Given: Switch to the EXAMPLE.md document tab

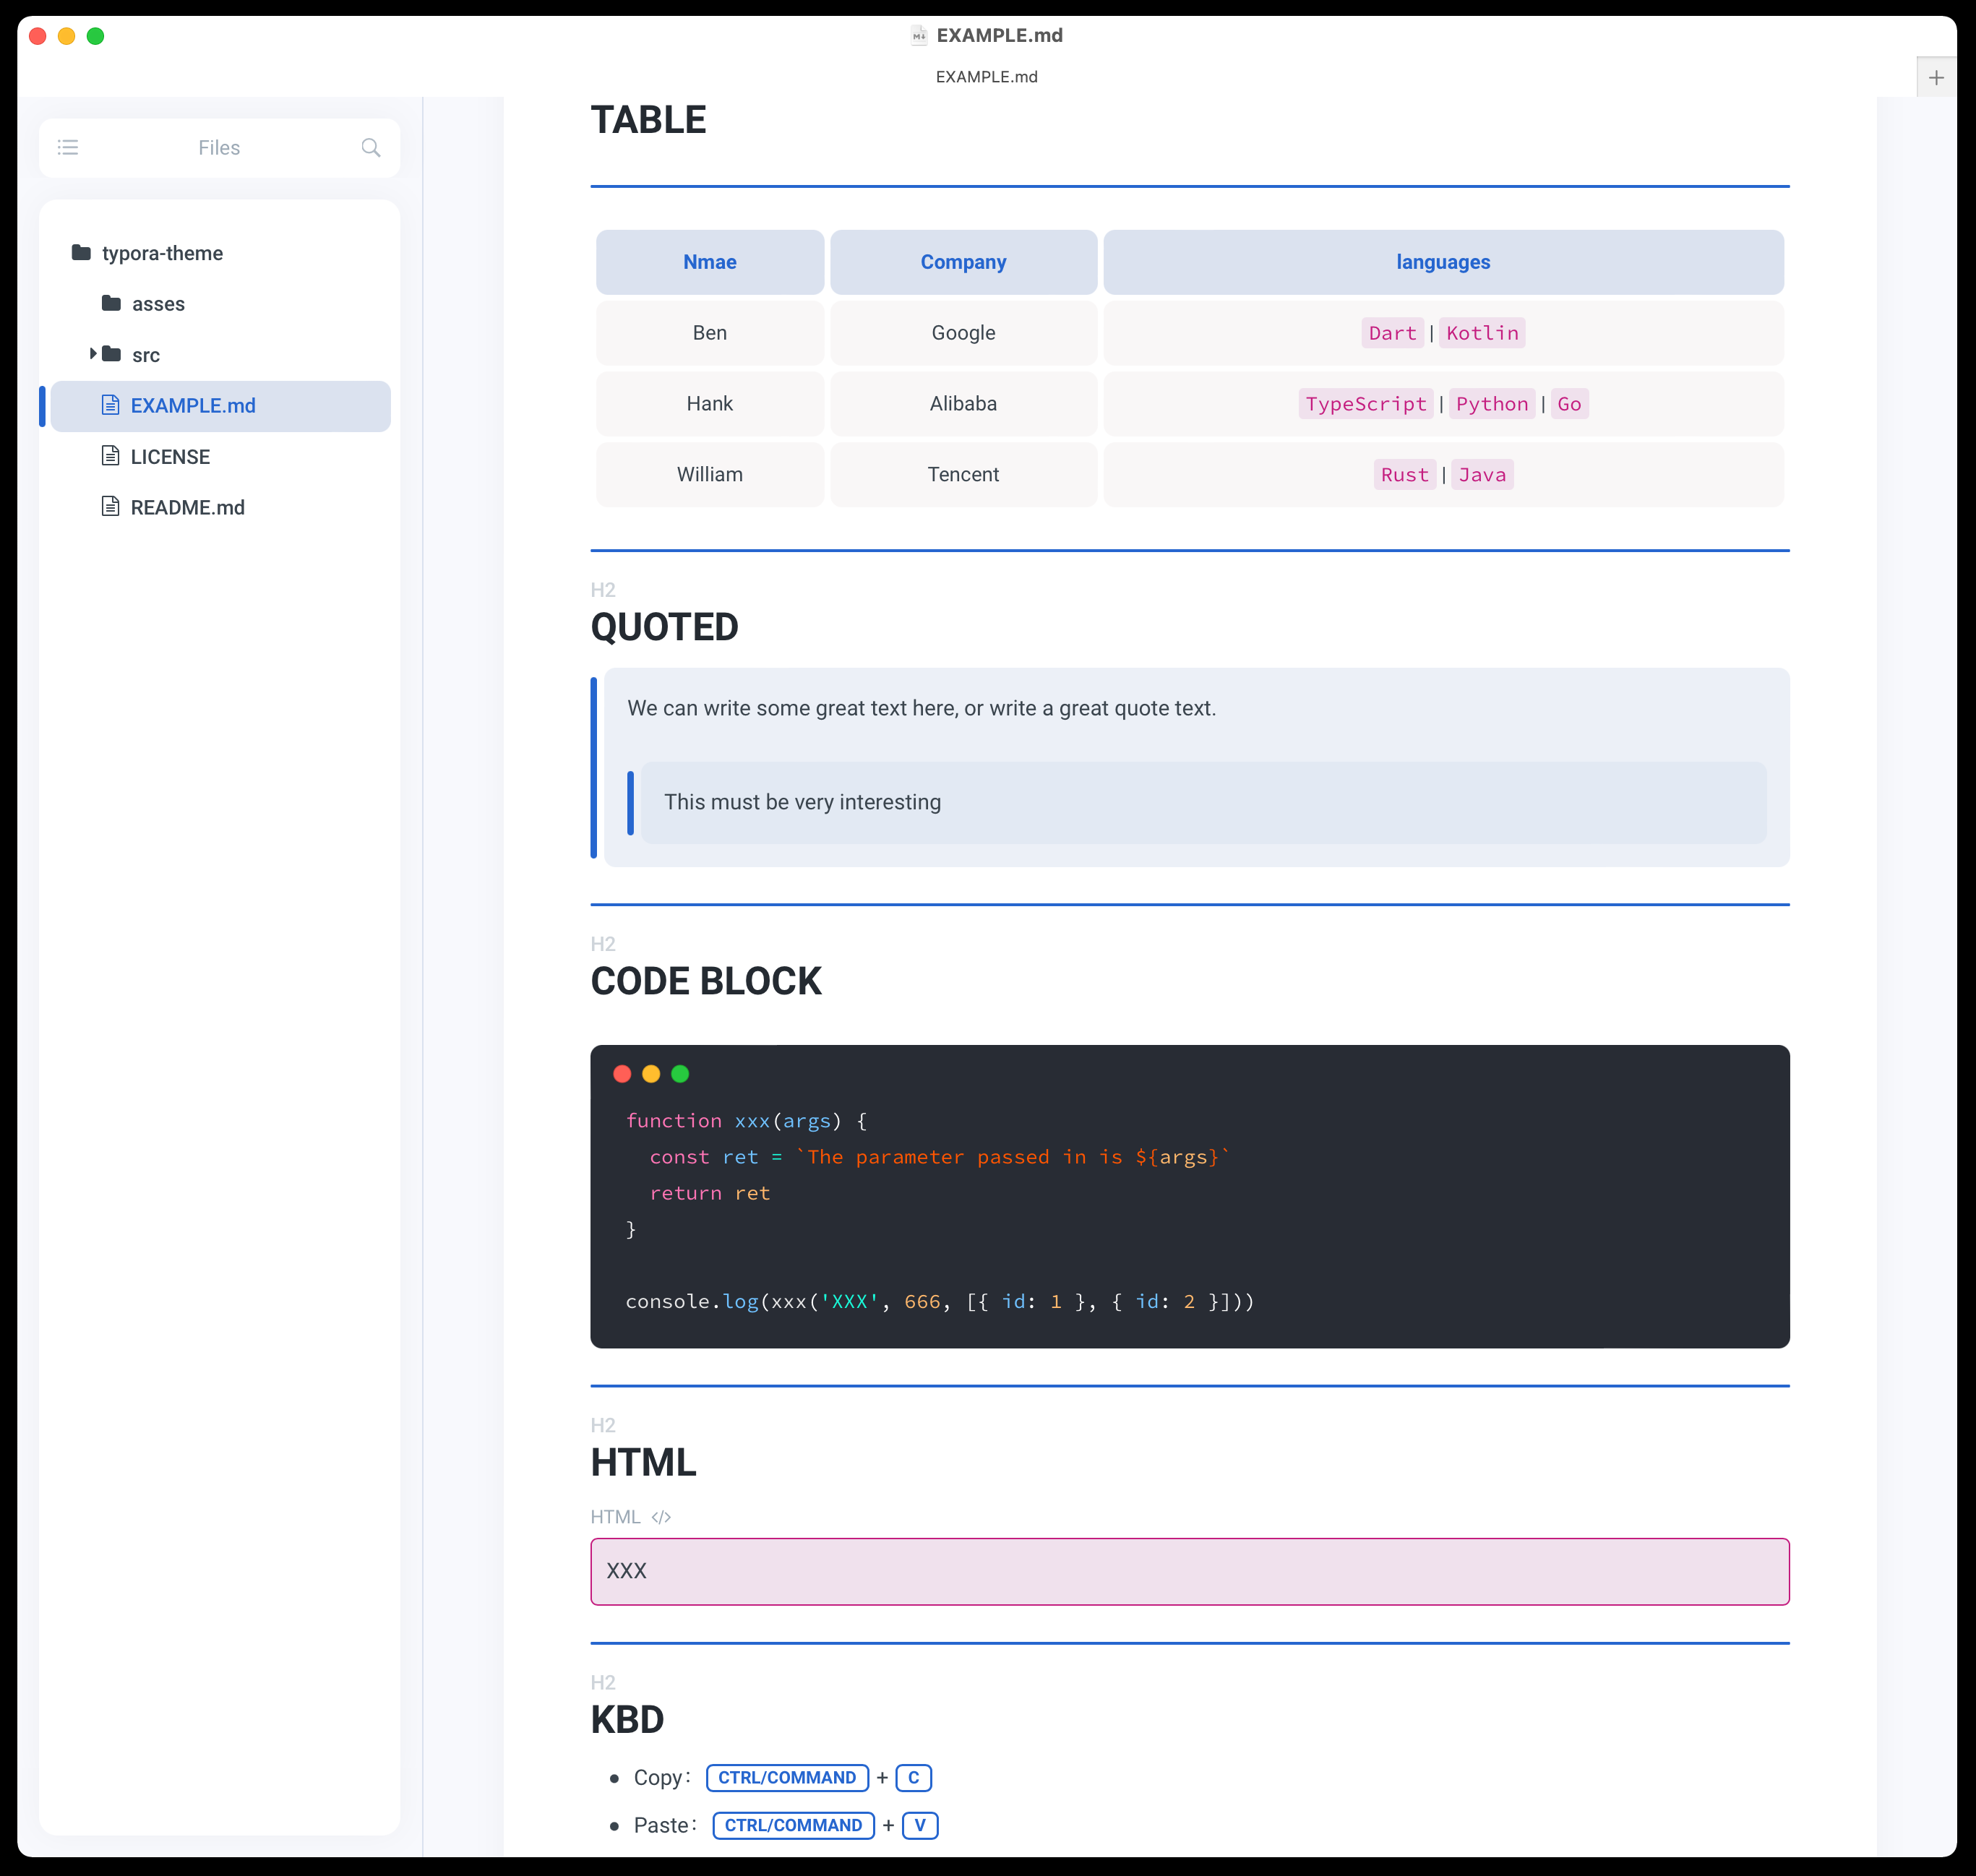Looking at the screenshot, I should (x=986, y=77).
